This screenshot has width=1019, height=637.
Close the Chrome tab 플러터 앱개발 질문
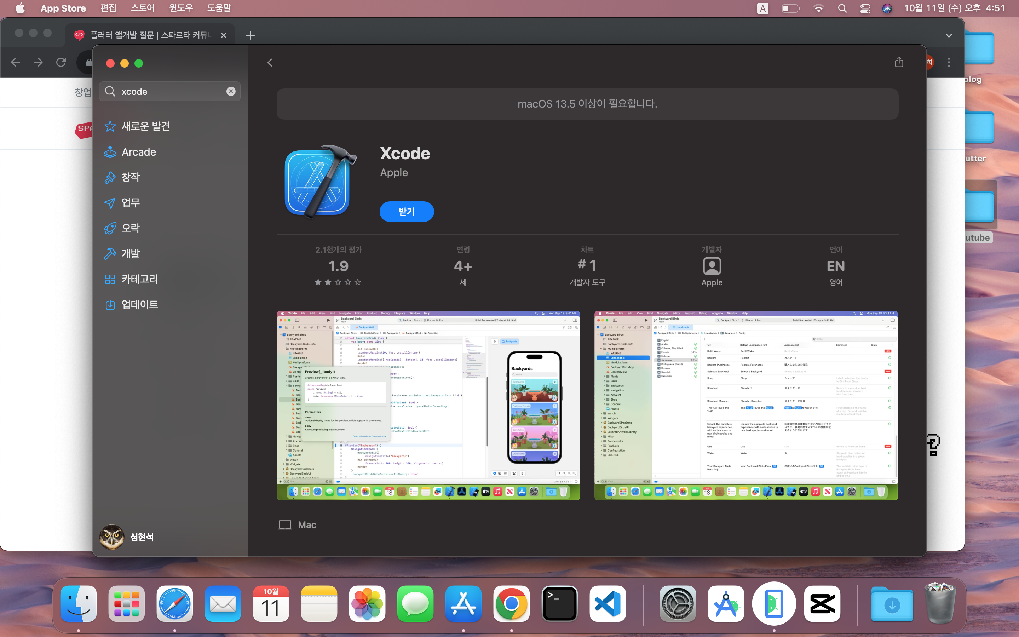(x=224, y=35)
